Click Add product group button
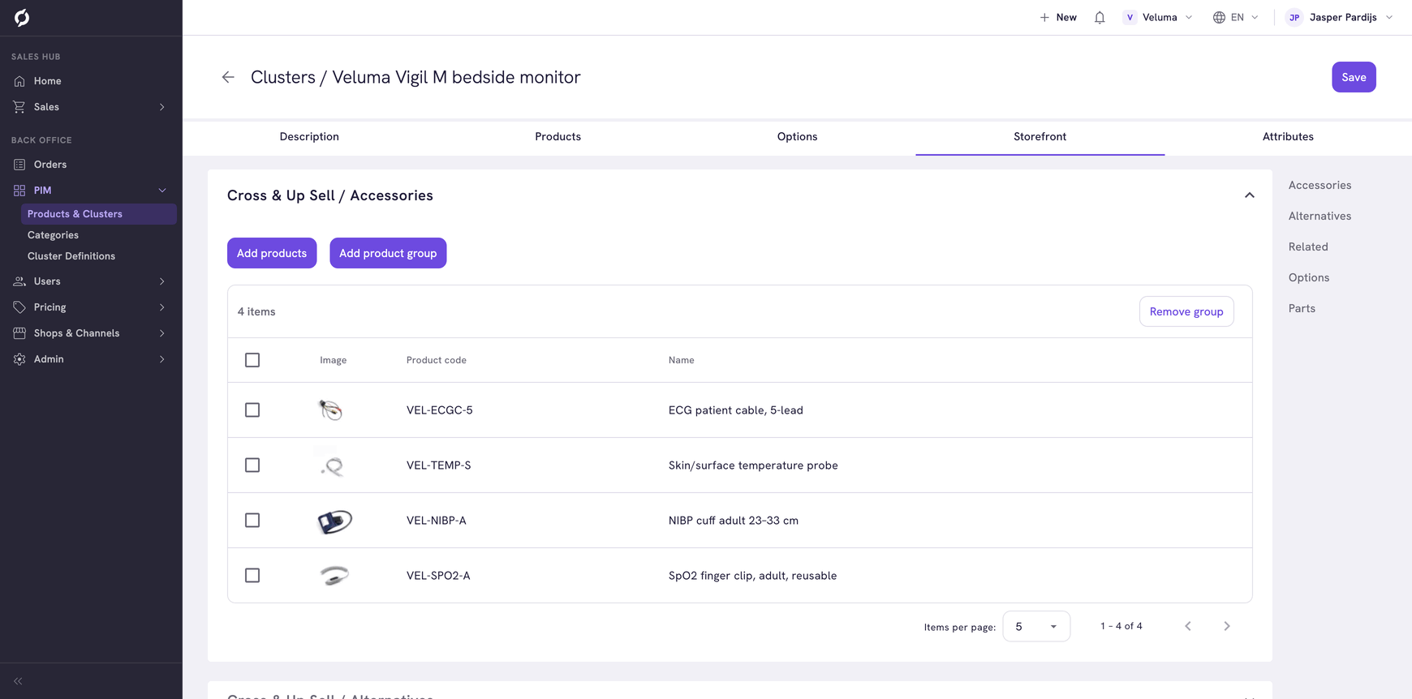This screenshot has height=699, width=1412. (x=388, y=253)
